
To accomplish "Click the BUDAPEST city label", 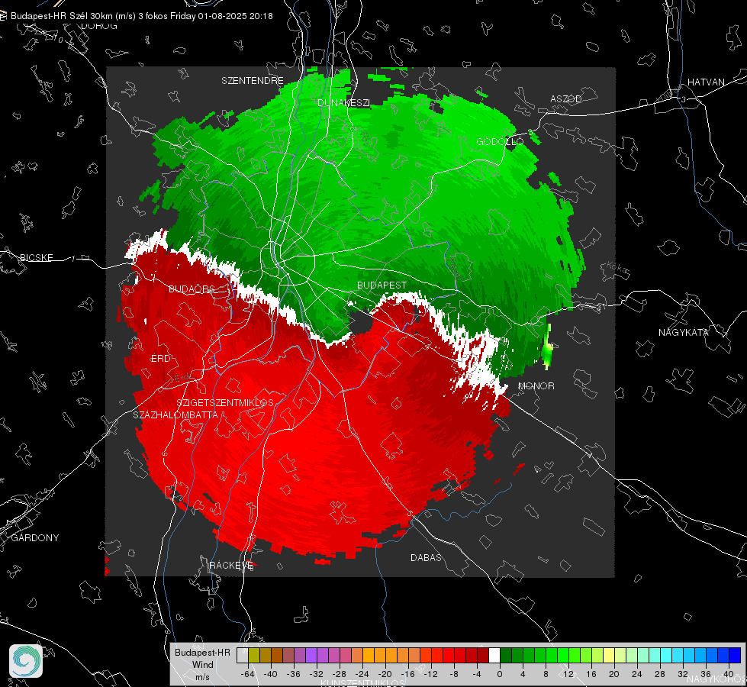I will point(382,285).
